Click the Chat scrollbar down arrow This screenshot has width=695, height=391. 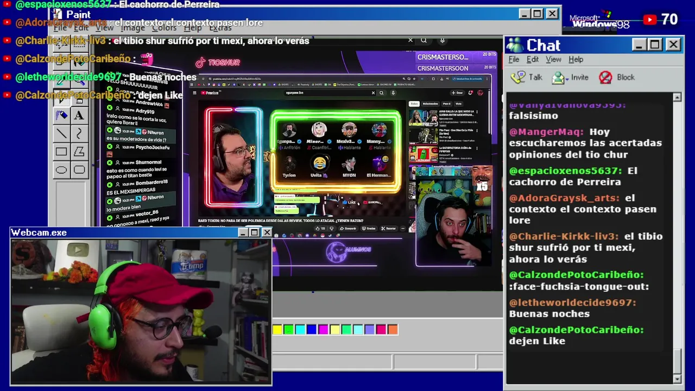coord(677,379)
